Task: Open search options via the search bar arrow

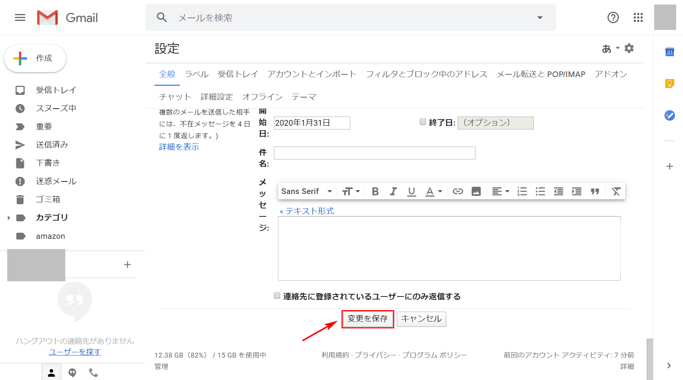Action: click(x=540, y=17)
